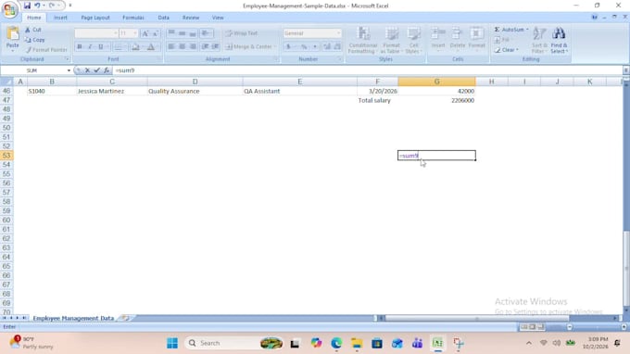Confirm formula entry with the check mark
This screenshot has height=354, width=630.
[x=97, y=70]
